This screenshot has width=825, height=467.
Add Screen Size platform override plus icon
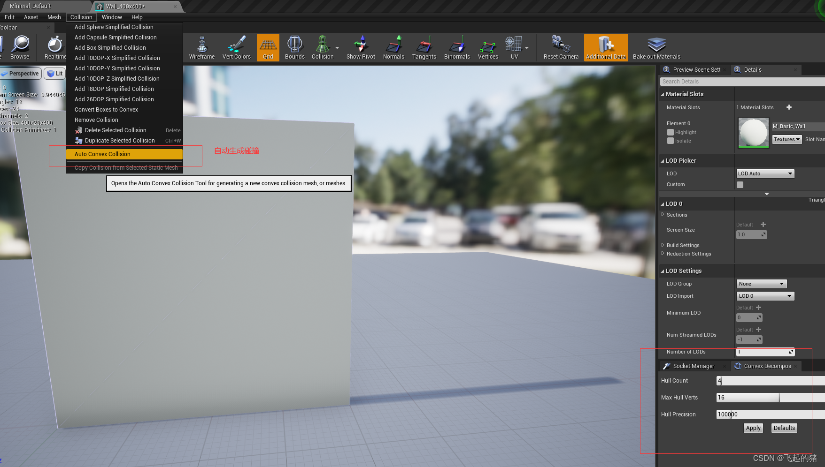[x=763, y=225]
